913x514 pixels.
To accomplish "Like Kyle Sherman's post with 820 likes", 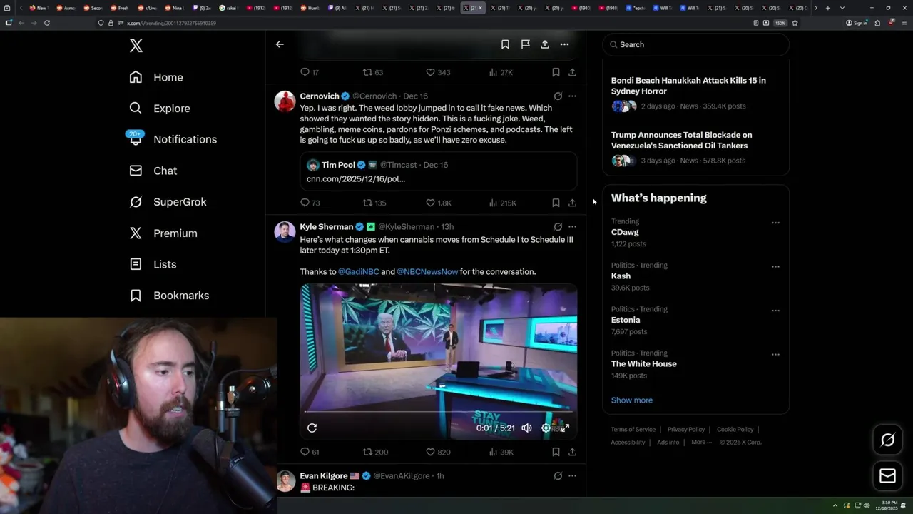I will [x=438, y=452].
